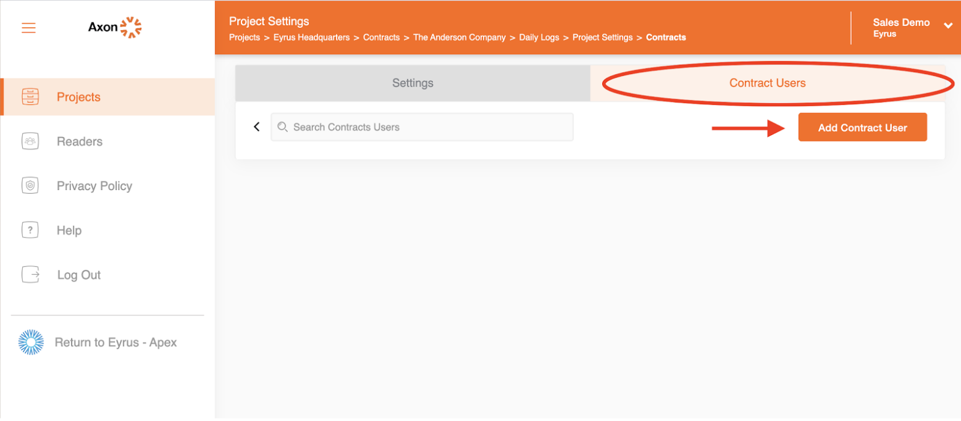This screenshot has width=961, height=421.
Task: Switch to the Settings tab
Action: click(x=413, y=83)
